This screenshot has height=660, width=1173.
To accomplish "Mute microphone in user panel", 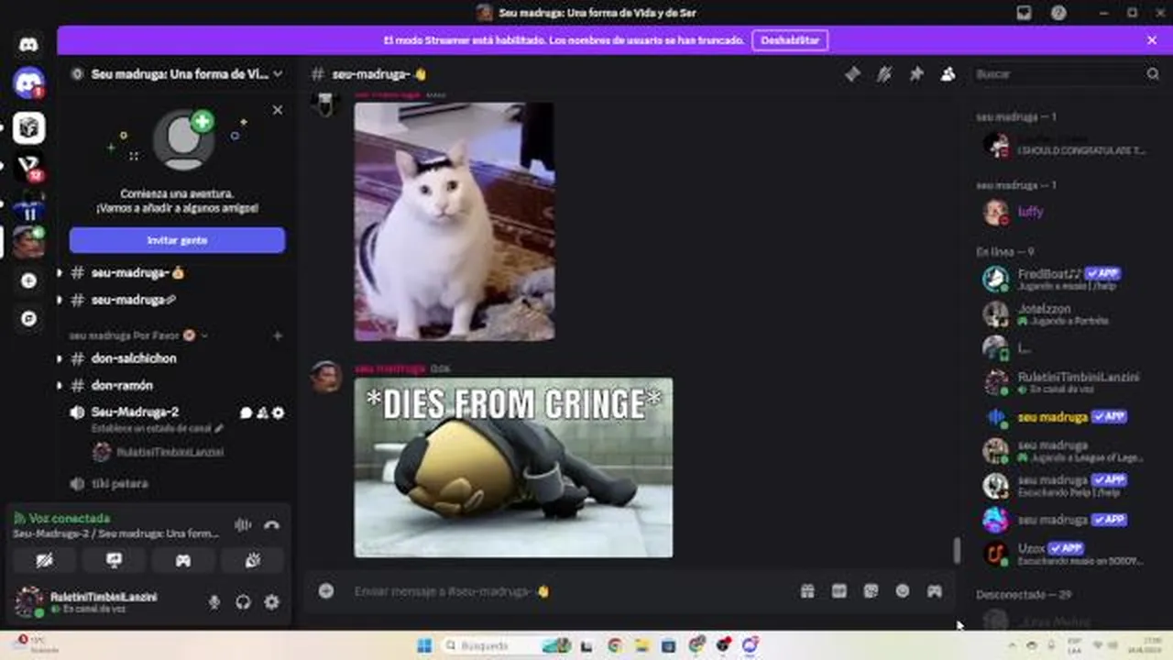I will (x=214, y=602).
